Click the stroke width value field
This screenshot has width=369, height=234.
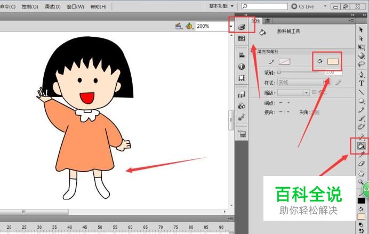click(333, 72)
